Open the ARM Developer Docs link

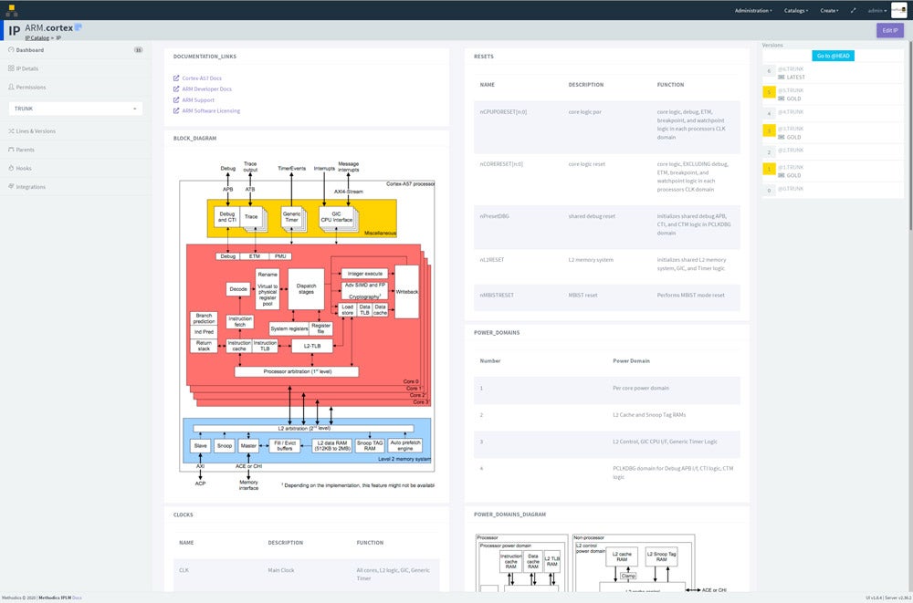(x=206, y=89)
